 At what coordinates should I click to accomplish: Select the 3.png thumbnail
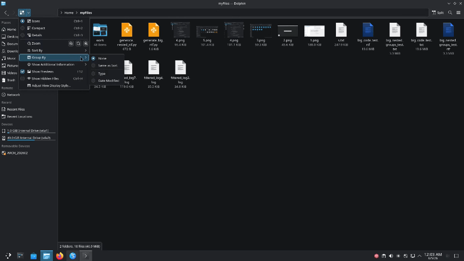(x=261, y=31)
